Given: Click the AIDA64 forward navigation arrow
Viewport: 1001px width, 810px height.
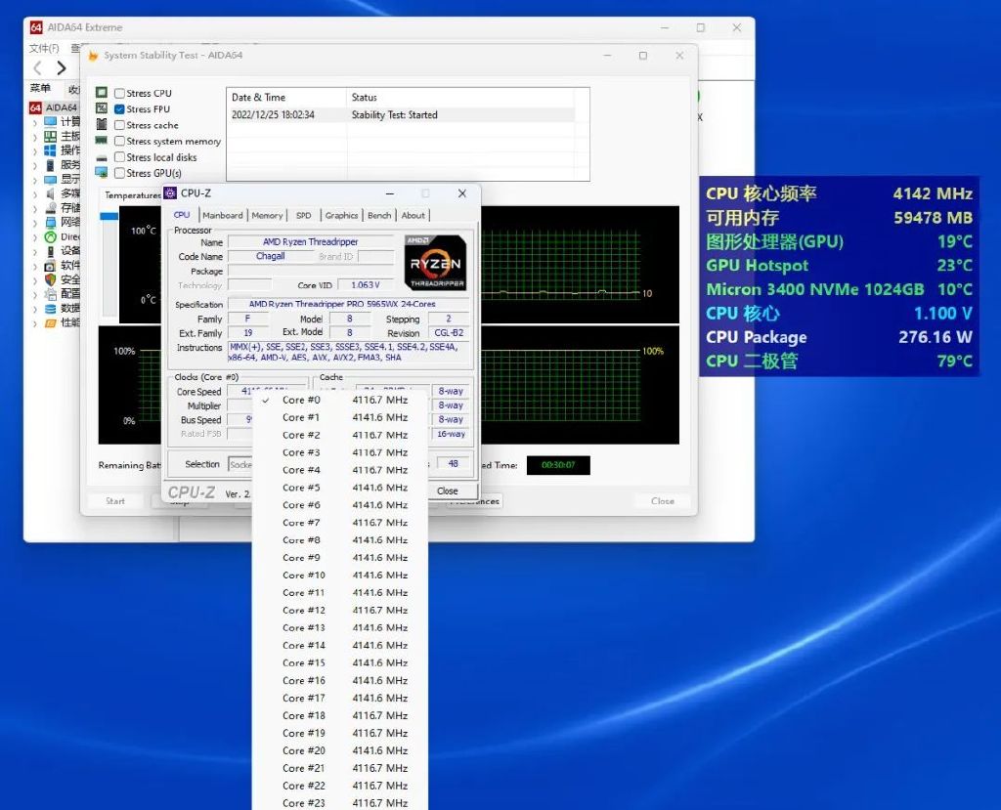Looking at the screenshot, I should coord(61,67).
